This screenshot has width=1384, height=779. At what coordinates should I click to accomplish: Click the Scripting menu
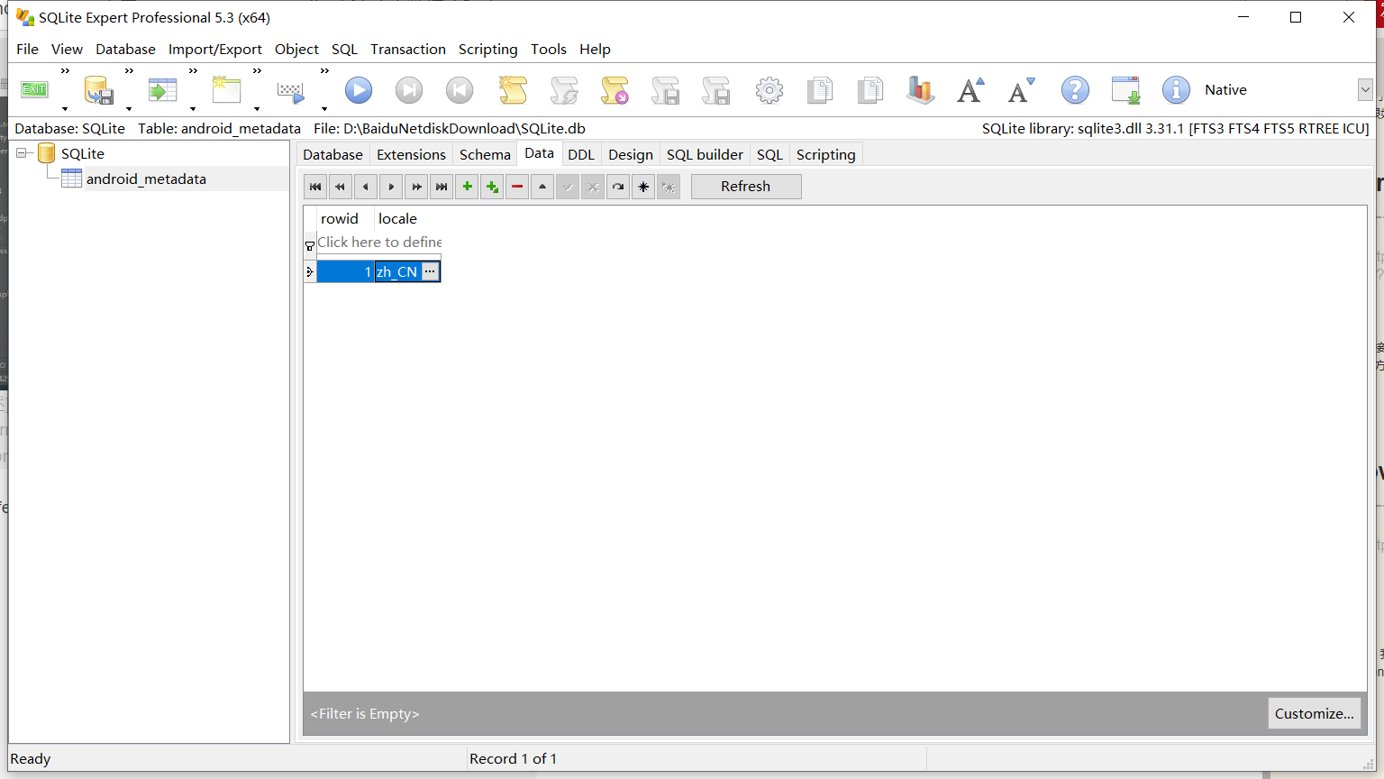(487, 49)
